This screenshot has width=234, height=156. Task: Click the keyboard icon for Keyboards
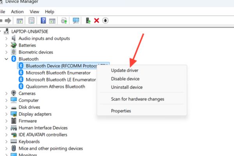(x=14, y=141)
